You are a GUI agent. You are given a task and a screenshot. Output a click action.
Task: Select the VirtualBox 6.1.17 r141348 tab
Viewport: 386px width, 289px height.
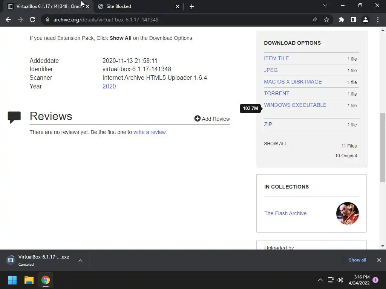48,6
